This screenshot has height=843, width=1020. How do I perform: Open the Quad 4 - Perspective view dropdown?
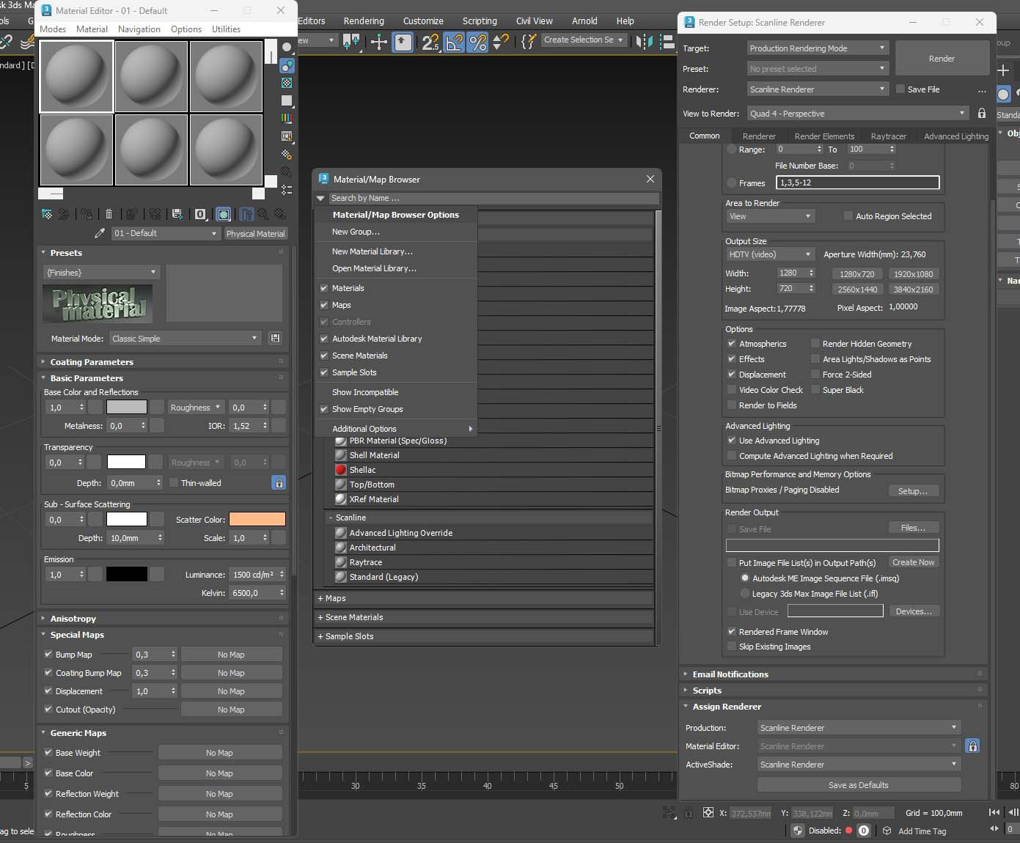[x=858, y=114]
